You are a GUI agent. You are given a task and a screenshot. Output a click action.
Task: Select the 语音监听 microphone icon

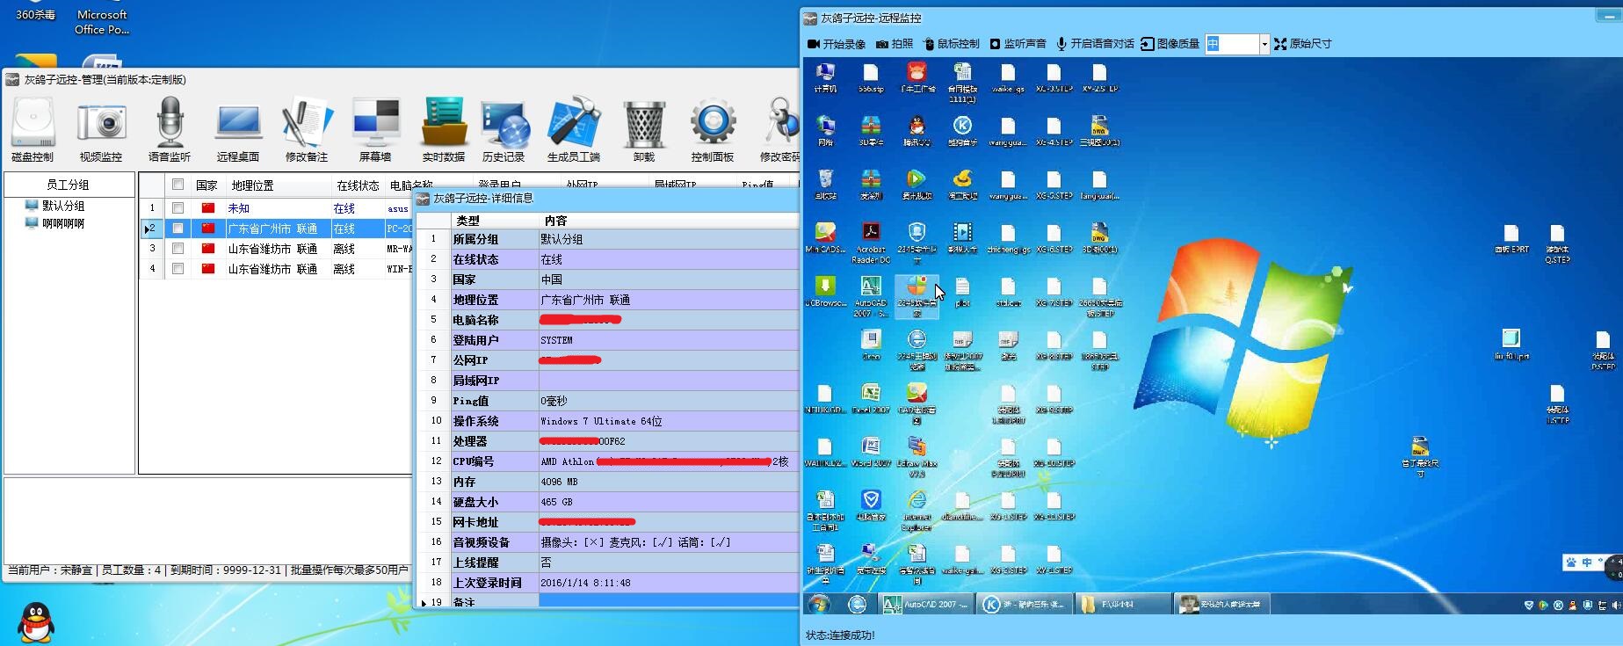coord(170,129)
